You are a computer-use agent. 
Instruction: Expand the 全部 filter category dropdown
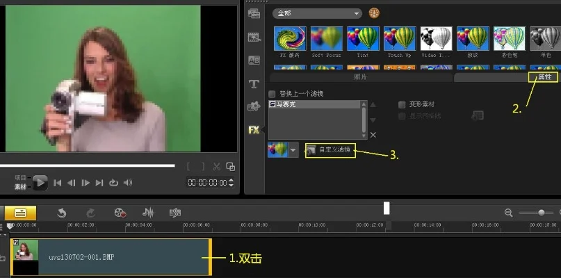[x=317, y=14]
